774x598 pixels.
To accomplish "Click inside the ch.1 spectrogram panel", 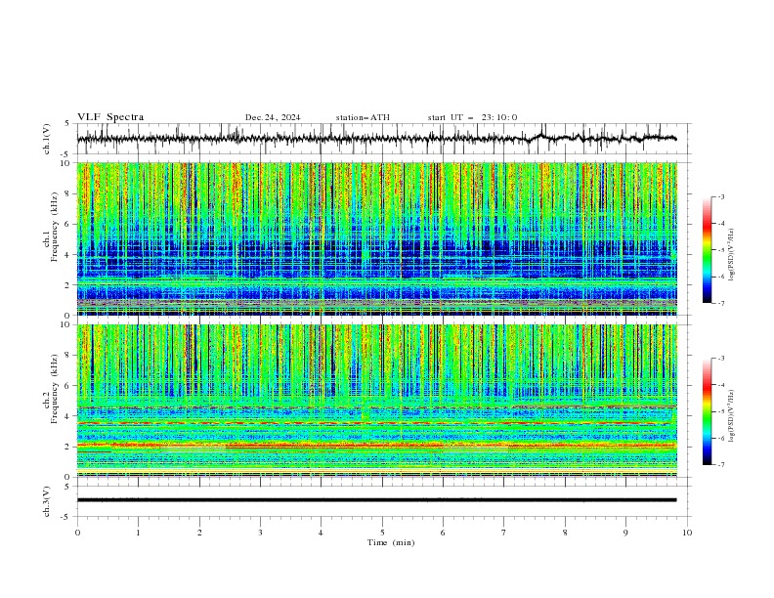I will [376, 238].
